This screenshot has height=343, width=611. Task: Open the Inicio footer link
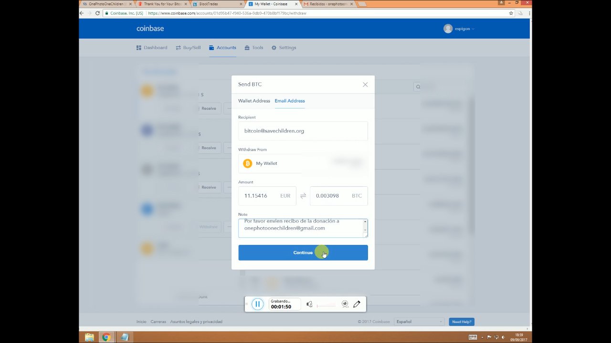coord(141,322)
